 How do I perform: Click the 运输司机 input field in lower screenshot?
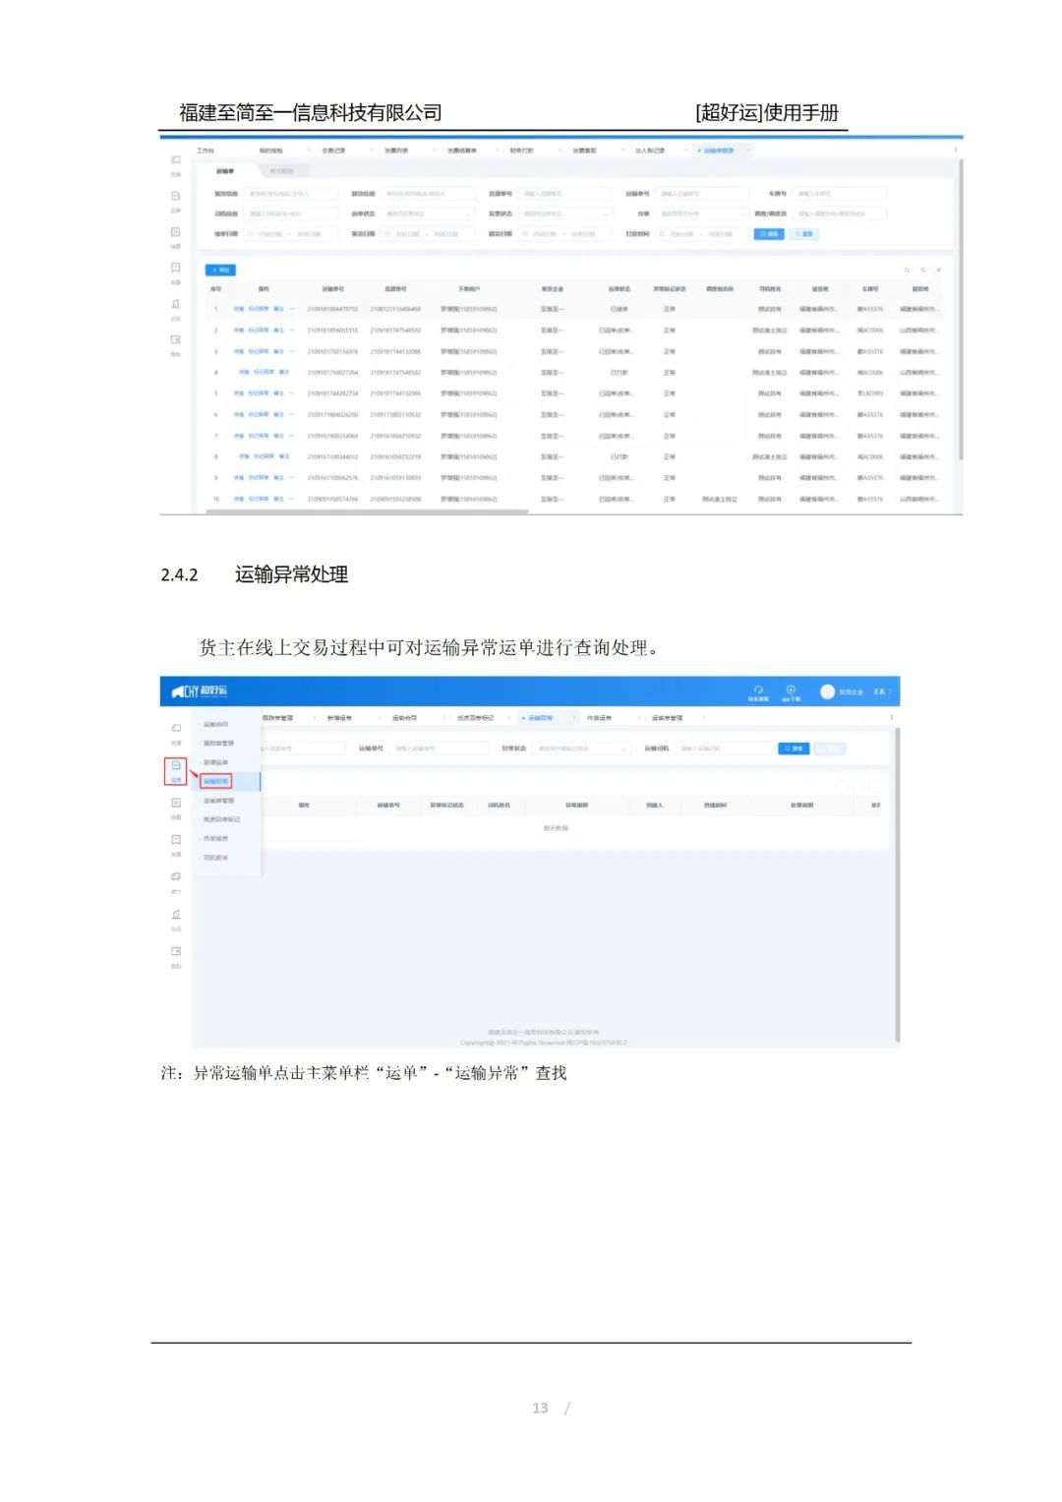(725, 749)
